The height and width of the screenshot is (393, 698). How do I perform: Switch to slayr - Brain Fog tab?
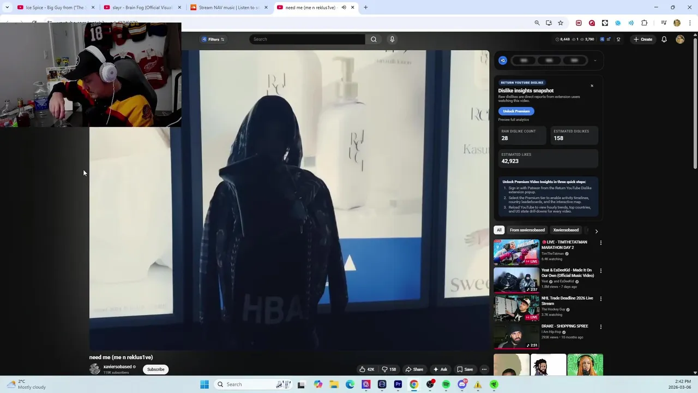[143, 8]
